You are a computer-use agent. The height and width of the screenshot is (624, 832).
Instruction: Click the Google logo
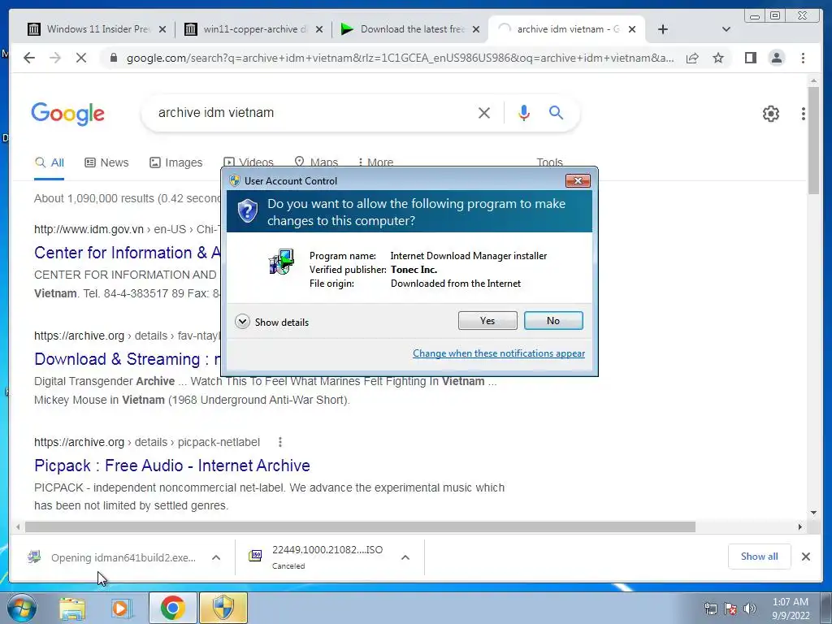coord(68,114)
